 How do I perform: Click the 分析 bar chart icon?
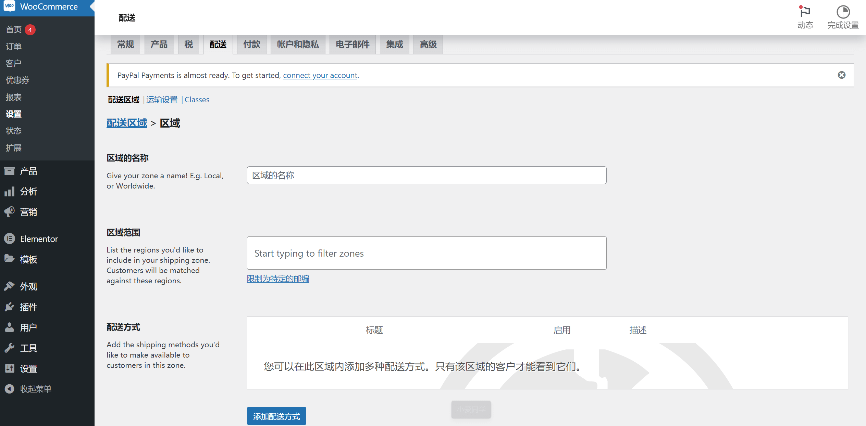tap(10, 192)
